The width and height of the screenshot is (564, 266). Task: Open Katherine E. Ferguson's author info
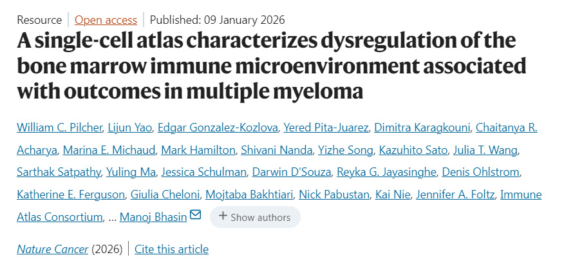point(70,195)
